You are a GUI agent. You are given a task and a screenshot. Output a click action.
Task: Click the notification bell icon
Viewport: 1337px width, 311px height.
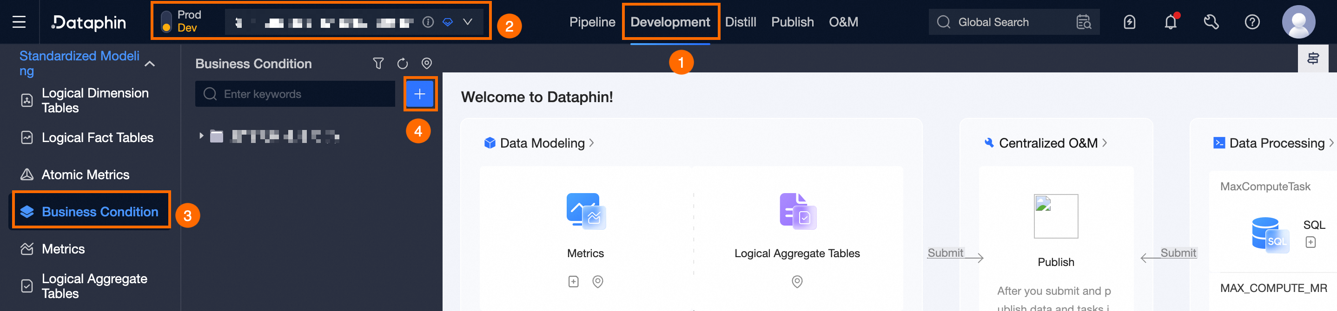(x=1171, y=22)
